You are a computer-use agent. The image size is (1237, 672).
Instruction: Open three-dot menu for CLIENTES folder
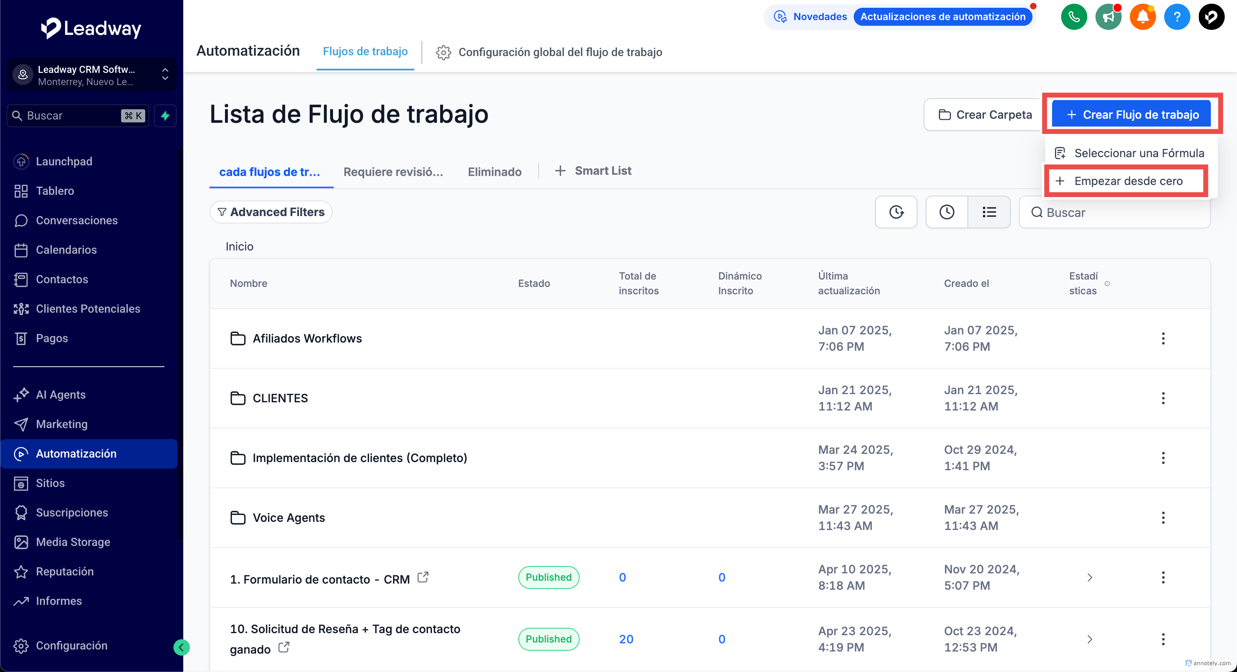(x=1163, y=398)
